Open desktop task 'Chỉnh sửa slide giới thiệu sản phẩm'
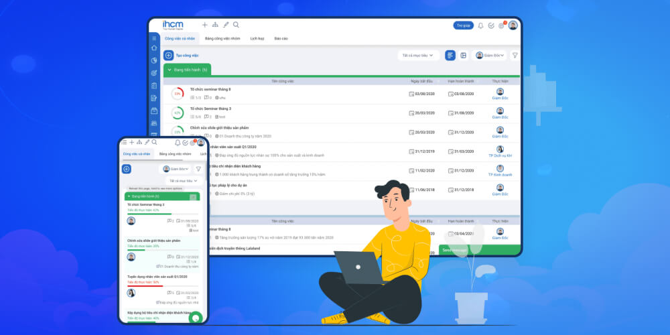This screenshot has height=335, width=670. (x=219, y=128)
